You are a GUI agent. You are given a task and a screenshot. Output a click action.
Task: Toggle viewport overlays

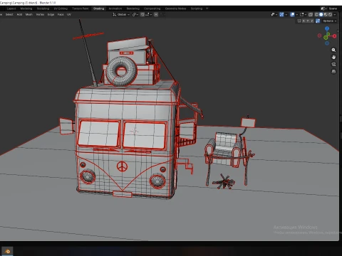point(292,14)
